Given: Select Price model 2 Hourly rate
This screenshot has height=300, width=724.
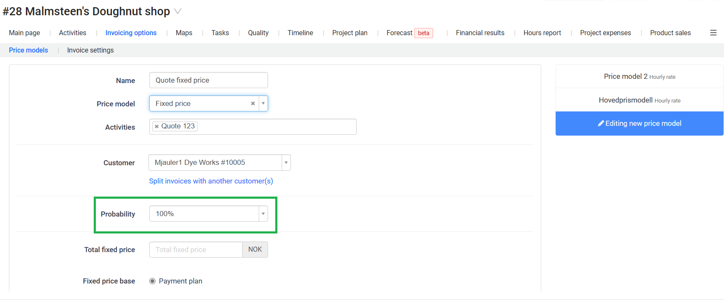Looking at the screenshot, I should coord(640,76).
